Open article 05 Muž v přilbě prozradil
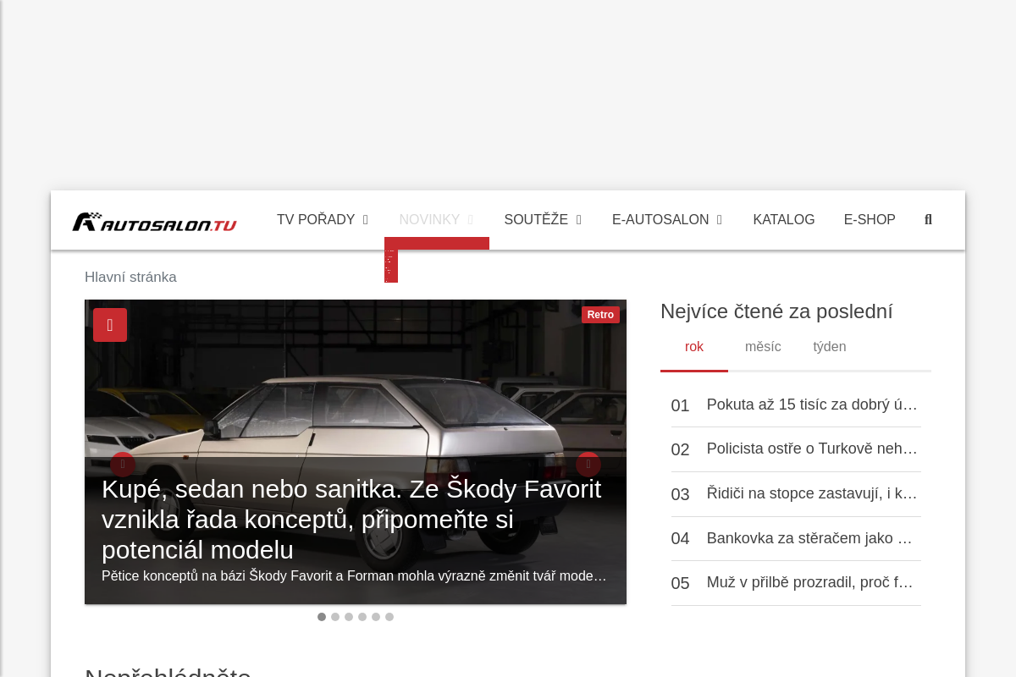 pos(796,583)
